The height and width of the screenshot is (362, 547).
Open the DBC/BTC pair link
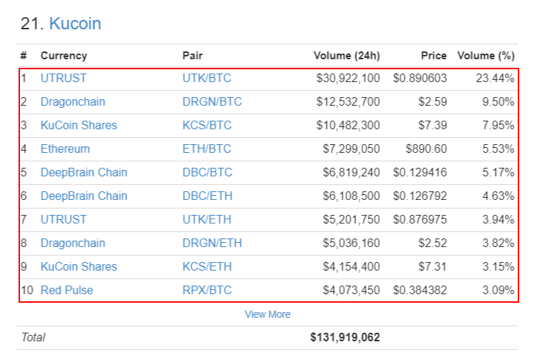(208, 172)
